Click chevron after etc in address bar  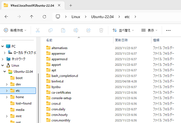tap(135, 17)
